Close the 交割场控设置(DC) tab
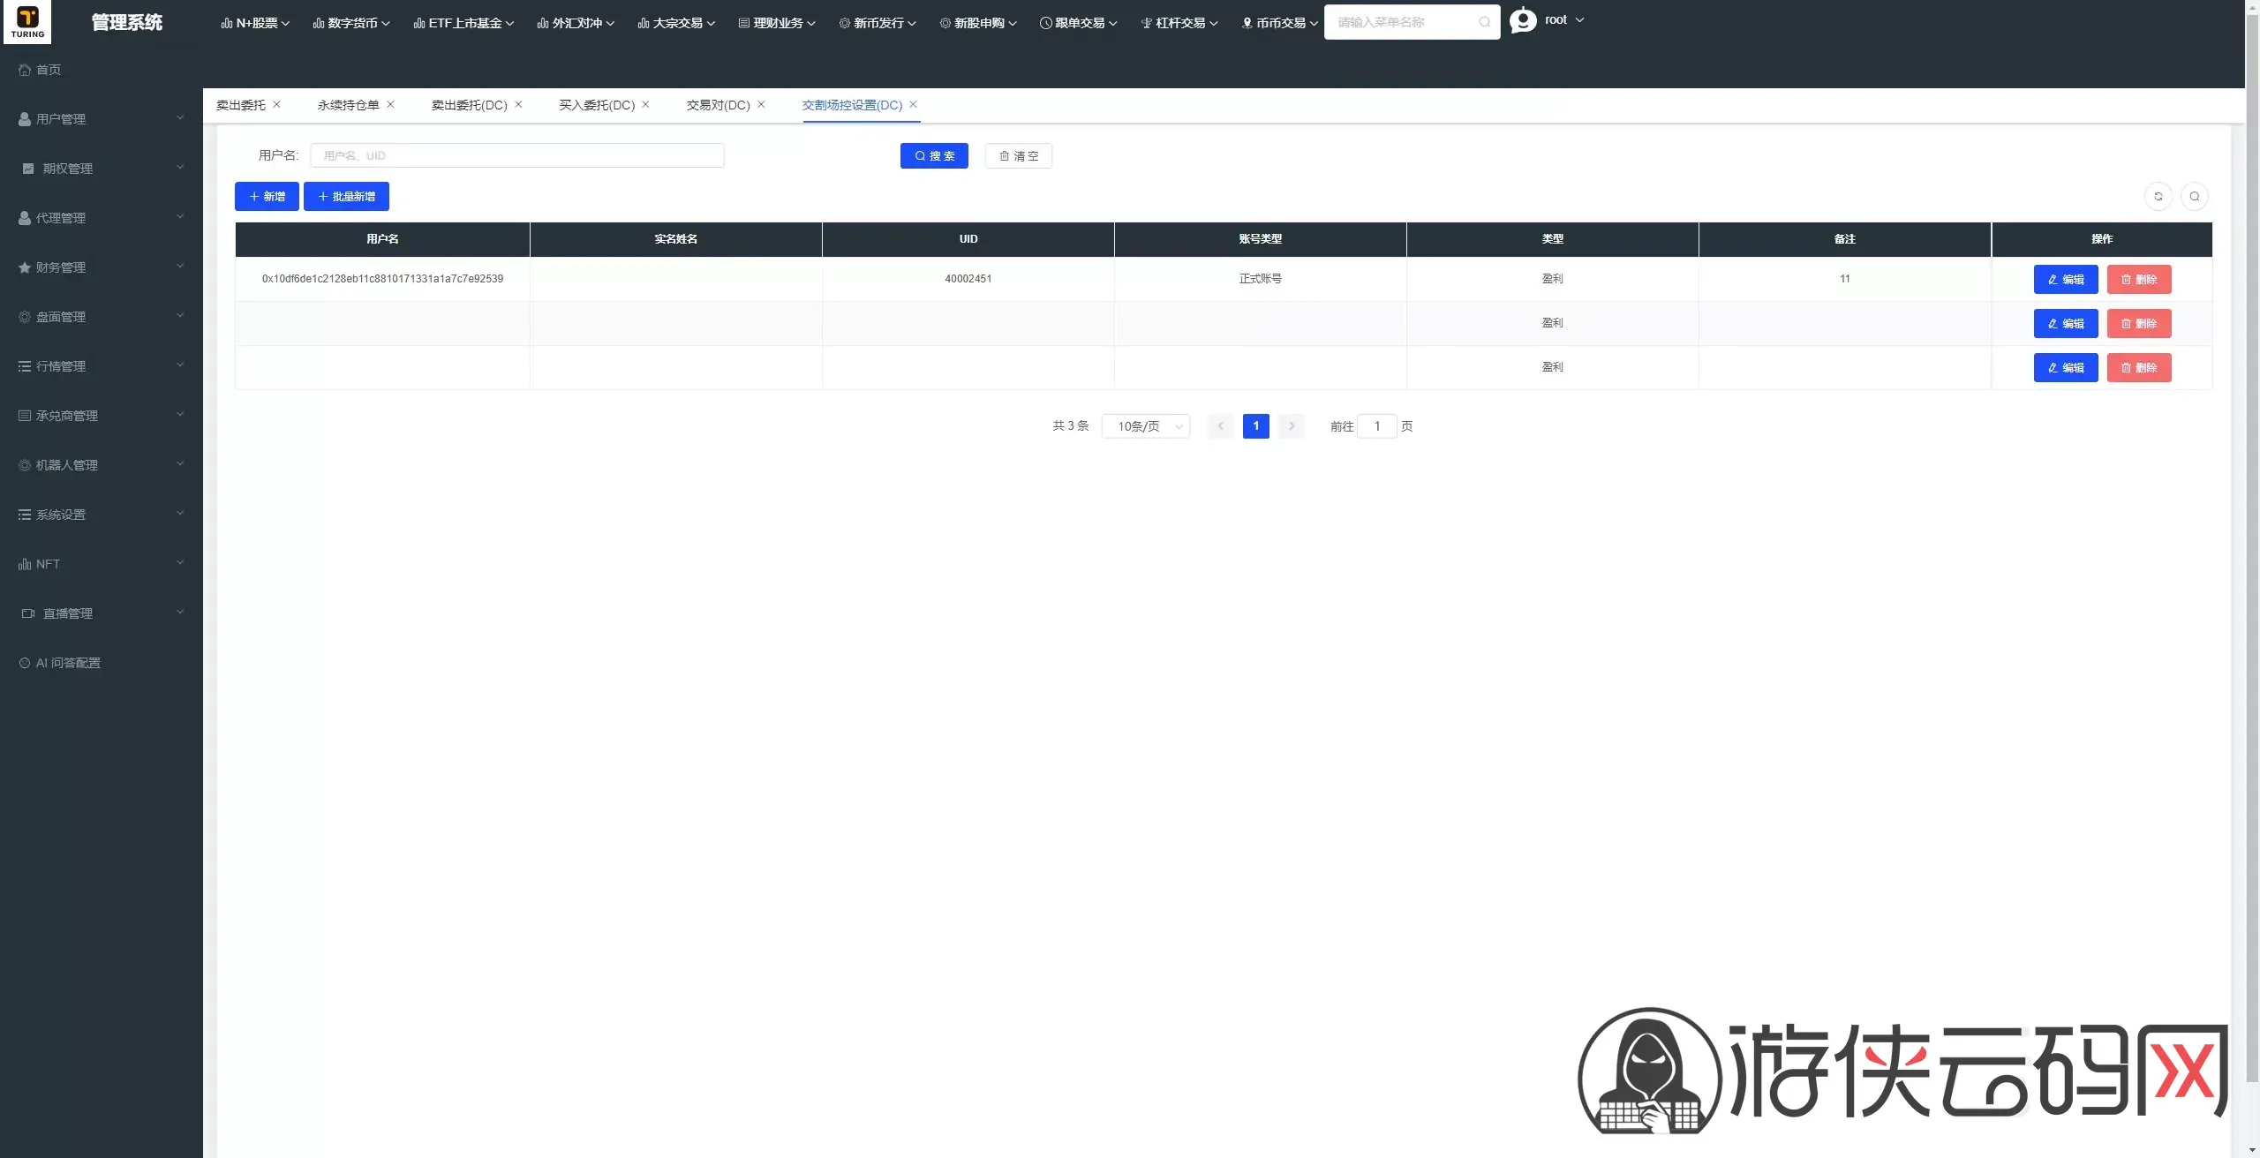The height and width of the screenshot is (1158, 2260). pyautogui.click(x=913, y=104)
